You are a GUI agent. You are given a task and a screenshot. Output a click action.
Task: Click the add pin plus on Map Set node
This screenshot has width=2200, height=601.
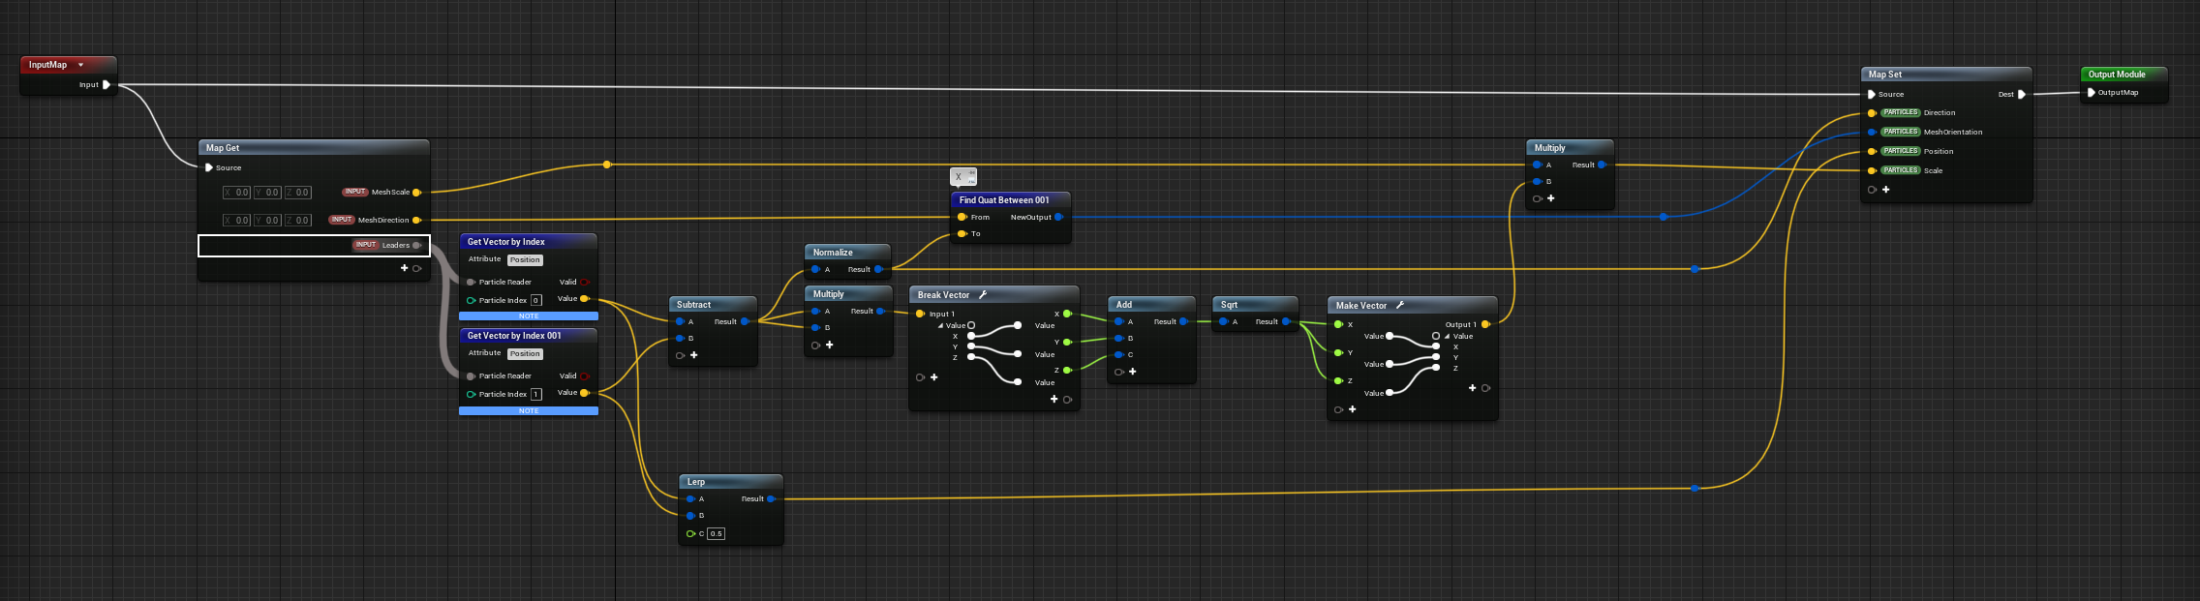coord(1885,190)
